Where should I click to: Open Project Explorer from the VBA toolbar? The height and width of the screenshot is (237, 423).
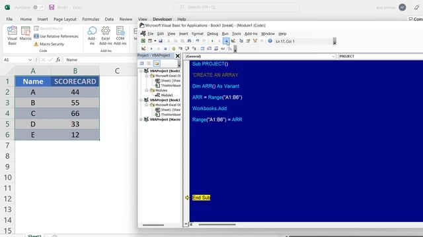coord(241,41)
